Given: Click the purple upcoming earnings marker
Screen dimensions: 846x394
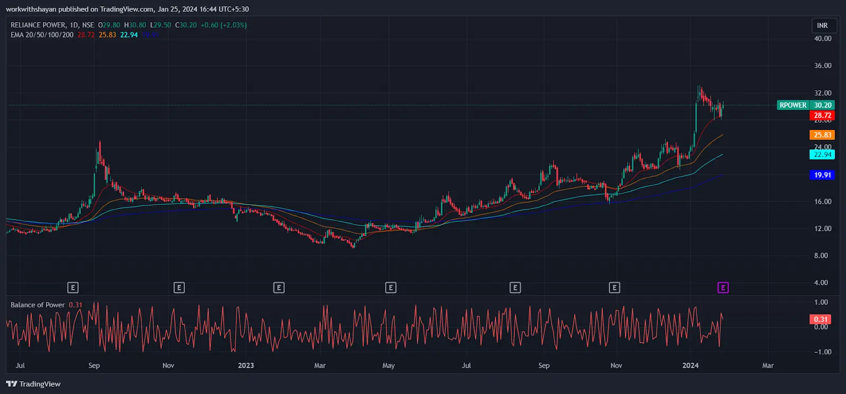Looking at the screenshot, I should [723, 287].
